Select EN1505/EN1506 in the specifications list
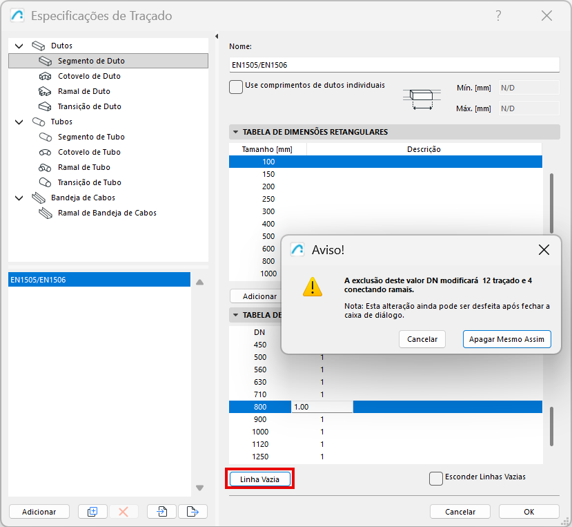Viewport: 572px width, 527px height. pos(99,280)
